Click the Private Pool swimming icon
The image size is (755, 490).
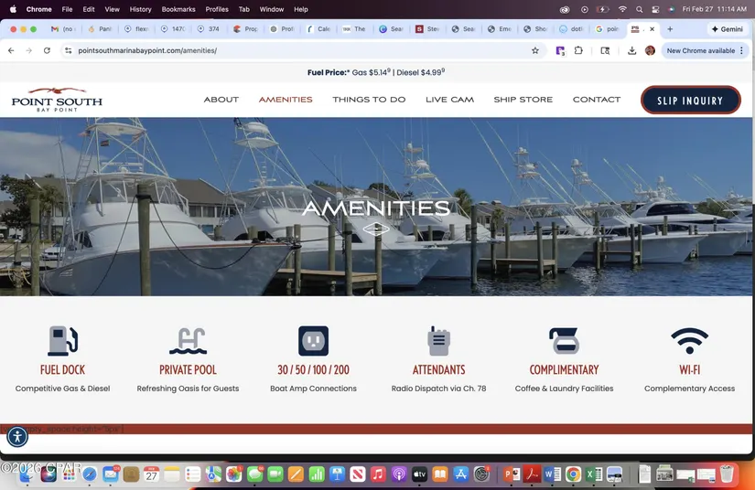[188, 341]
